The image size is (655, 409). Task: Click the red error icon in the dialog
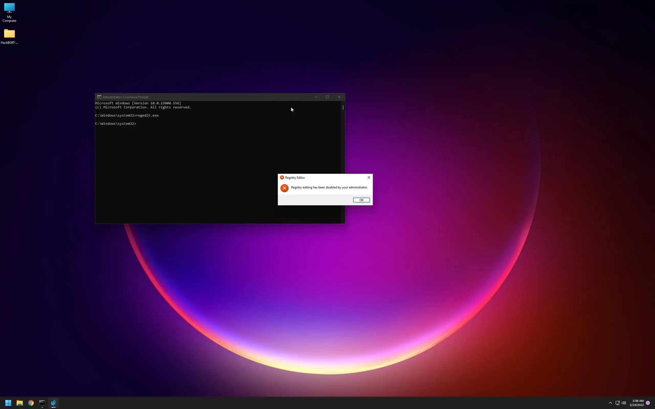click(284, 188)
